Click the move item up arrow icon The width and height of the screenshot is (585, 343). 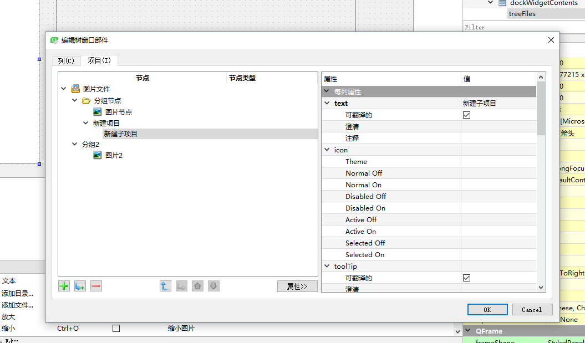[198, 286]
